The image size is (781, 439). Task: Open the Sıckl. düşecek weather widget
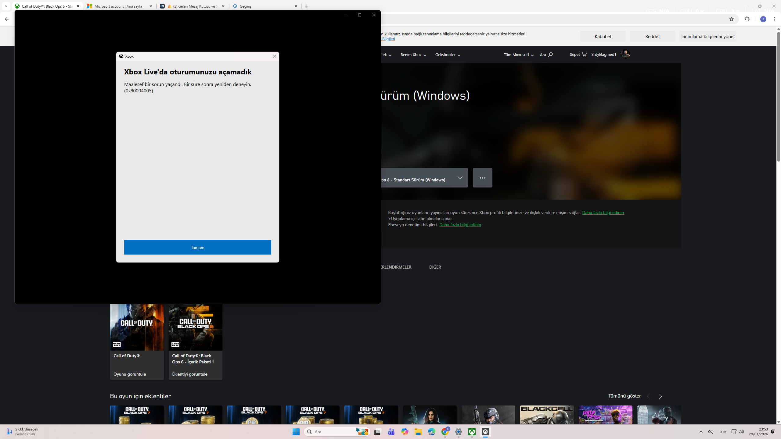22,432
